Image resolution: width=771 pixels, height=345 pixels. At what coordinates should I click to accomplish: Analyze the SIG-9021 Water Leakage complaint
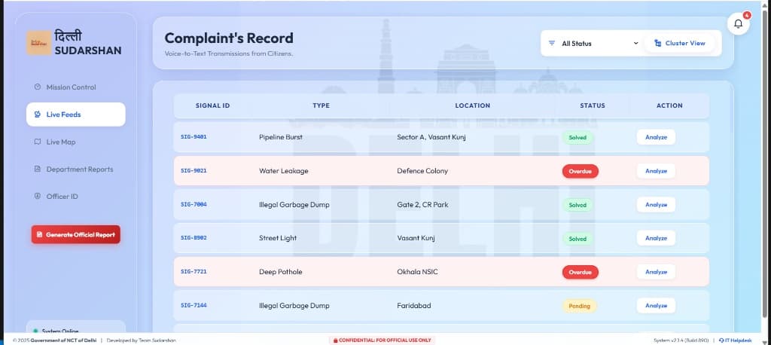tap(656, 171)
